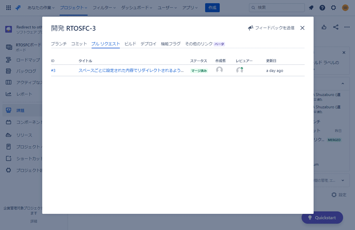Open the ユーザー dropdown menu
Viewport: 355px width, 230px height.
tap(167, 8)
